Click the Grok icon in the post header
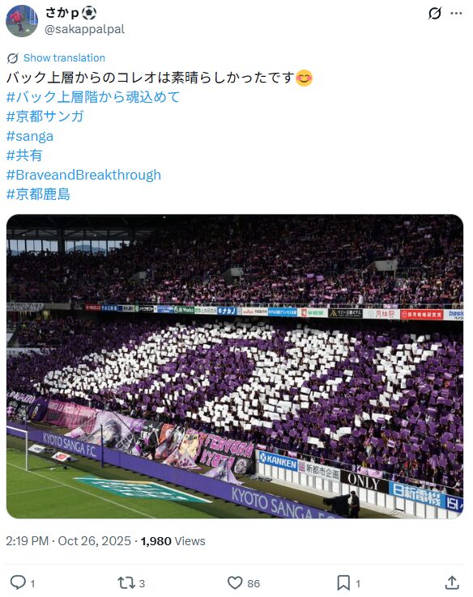Screen dimensions: 473x597 (x=434, y=13)
